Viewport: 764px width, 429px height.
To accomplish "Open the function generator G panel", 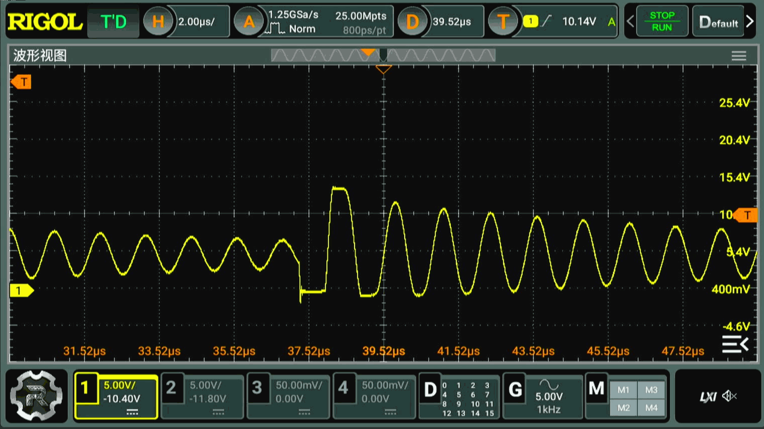I will click(515, 389).
